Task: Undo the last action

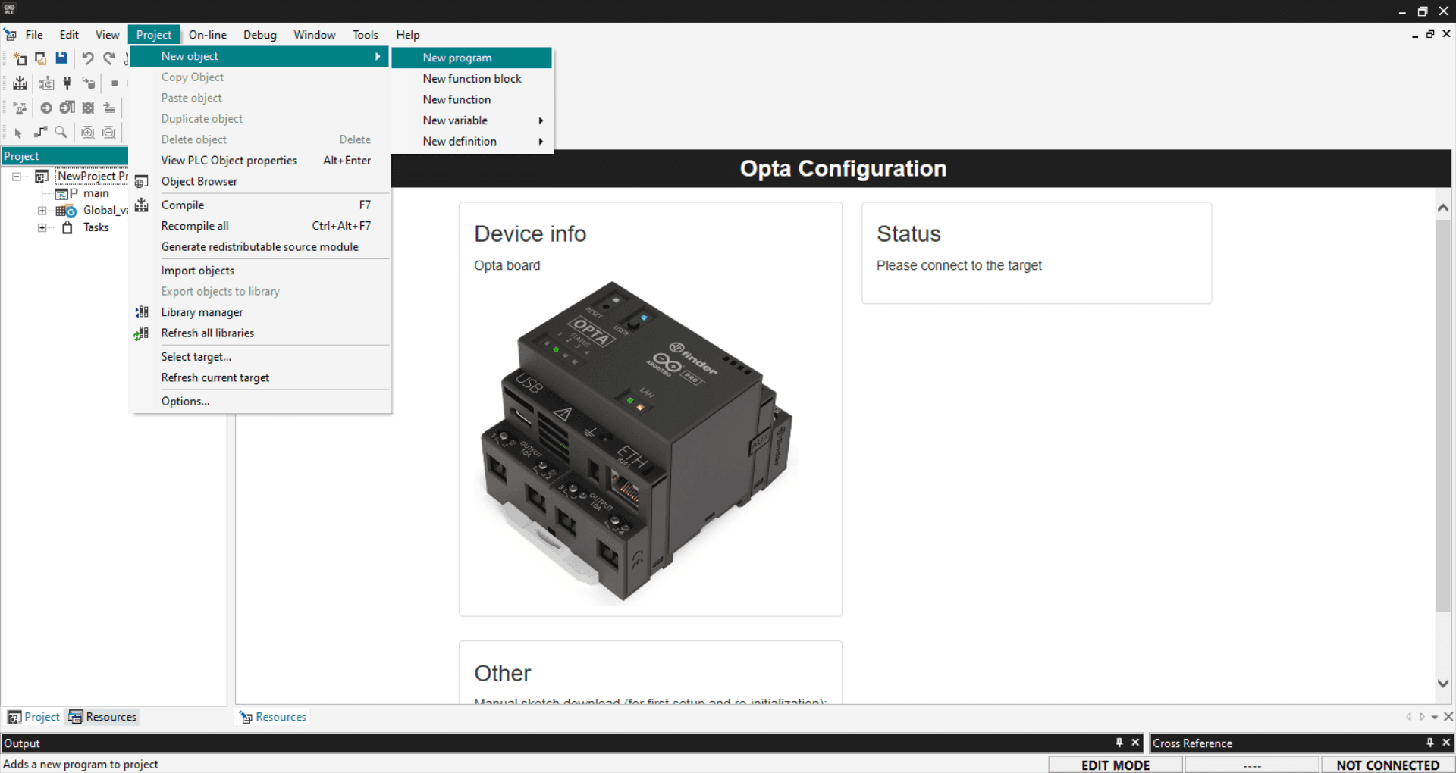Action: (x=88, y=58)
